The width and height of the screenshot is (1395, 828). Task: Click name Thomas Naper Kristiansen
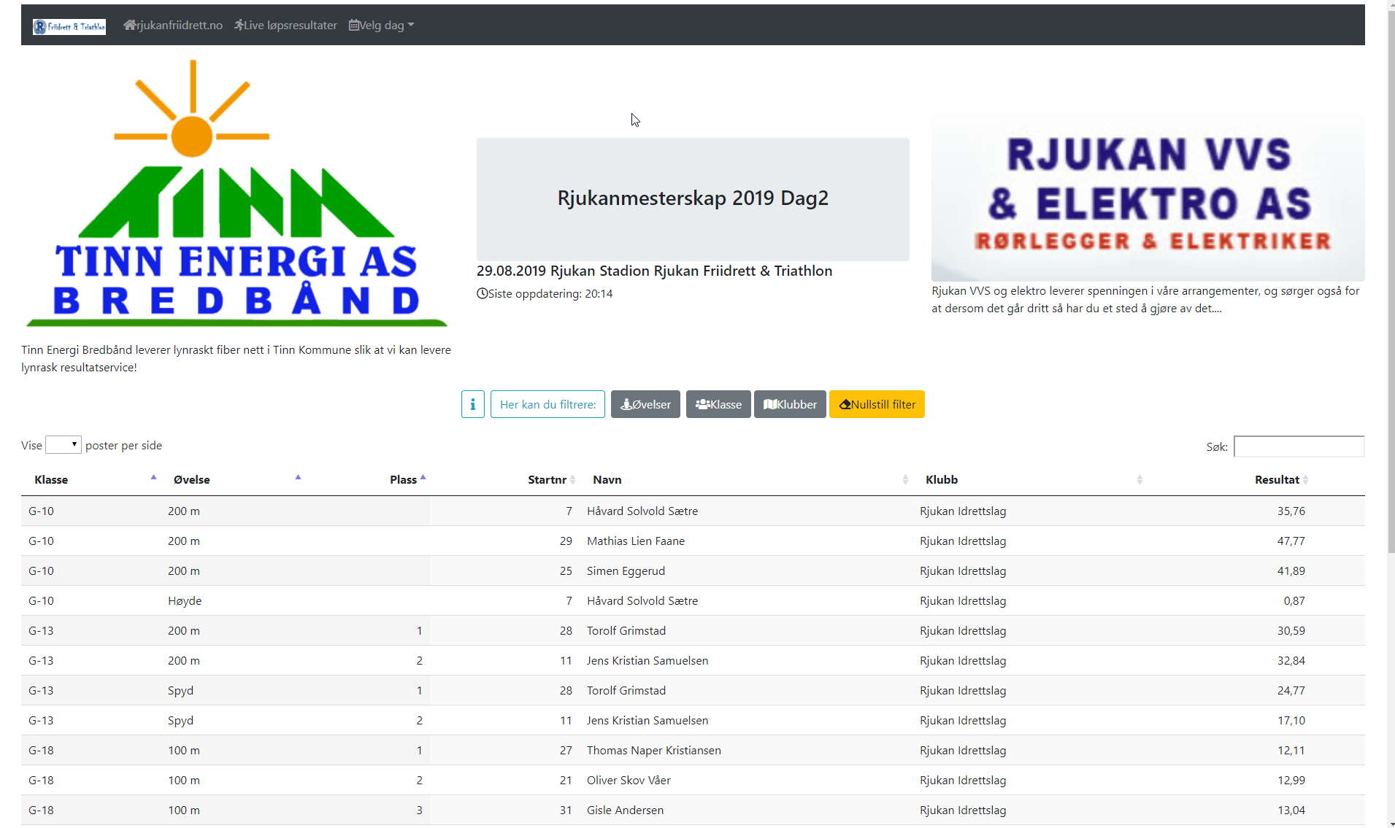[x=653, y=750]
